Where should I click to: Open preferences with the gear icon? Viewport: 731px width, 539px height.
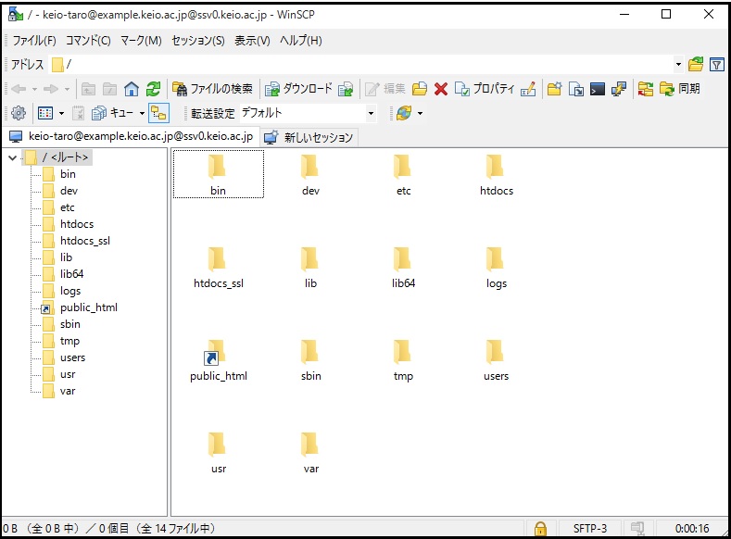tap(18, 113)
